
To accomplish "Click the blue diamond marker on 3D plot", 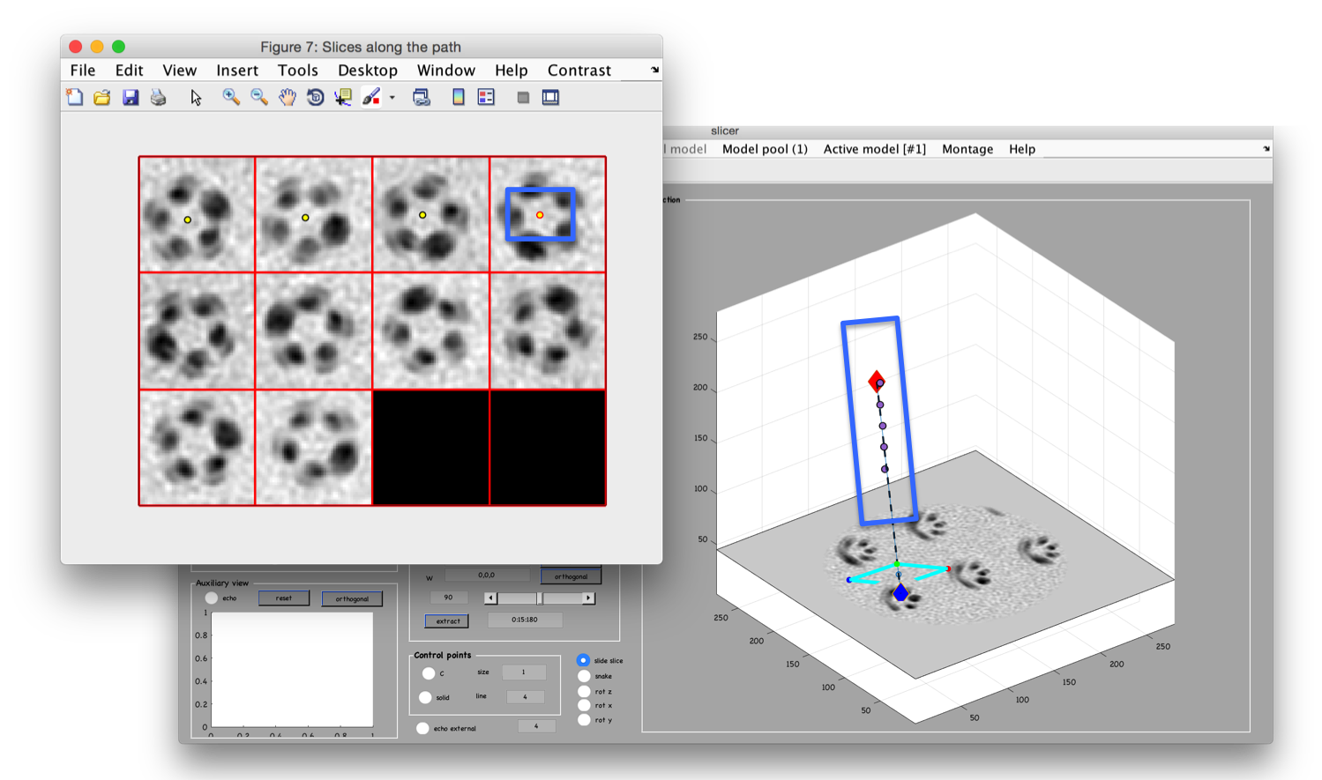I will pos(900,593).
